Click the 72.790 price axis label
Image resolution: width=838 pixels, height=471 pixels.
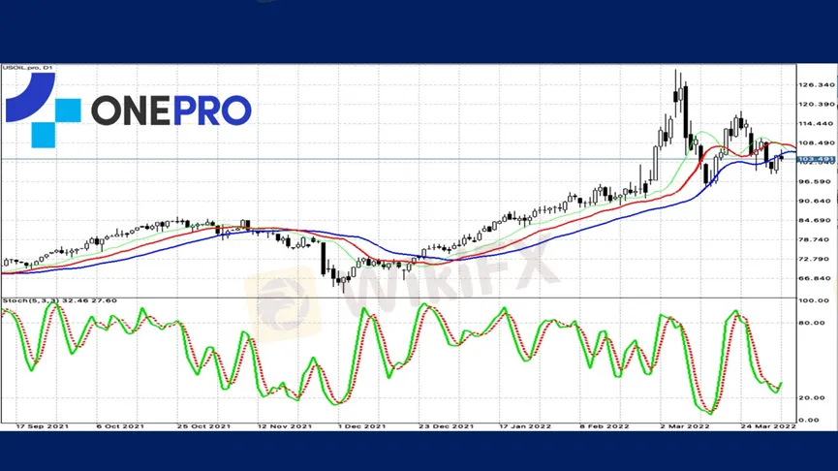click(815, 260)
